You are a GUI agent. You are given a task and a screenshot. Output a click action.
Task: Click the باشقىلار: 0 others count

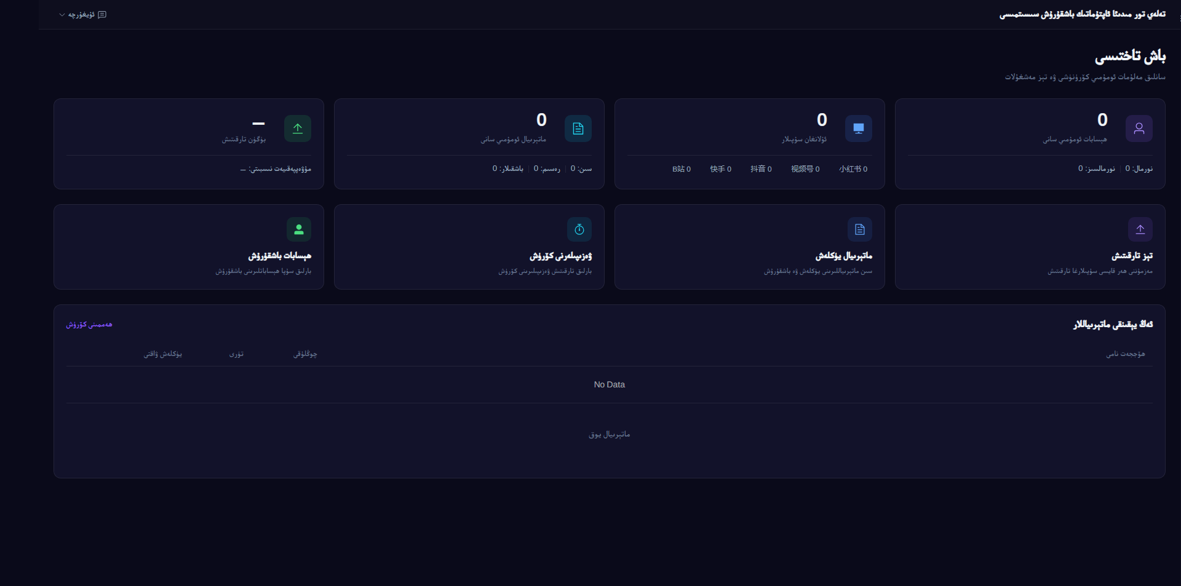coord(507,168)
